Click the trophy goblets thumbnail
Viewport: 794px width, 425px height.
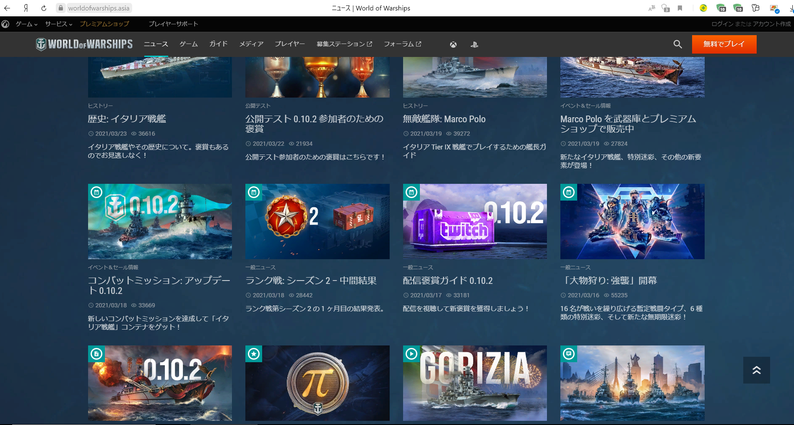click(318, 77)
